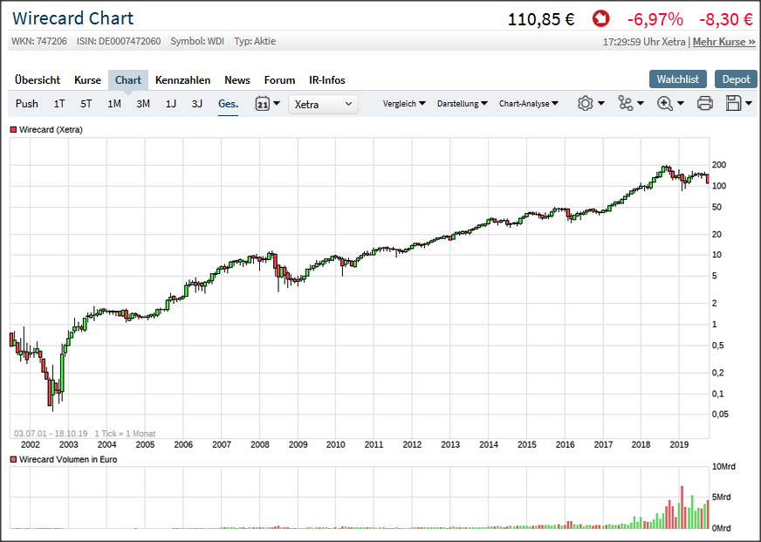Go to the Forum tab
Image resolution: width=761 pixels, height=542 pixels.
(279, 80)
